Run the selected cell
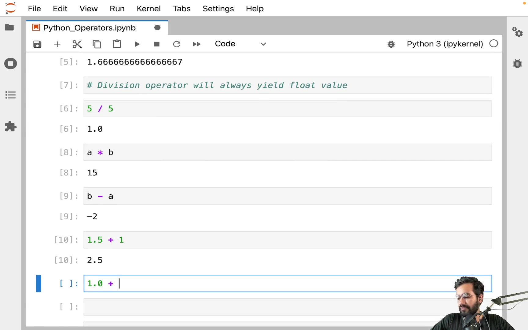This screenshot has width=528, height=330. (x=137, y=44)
